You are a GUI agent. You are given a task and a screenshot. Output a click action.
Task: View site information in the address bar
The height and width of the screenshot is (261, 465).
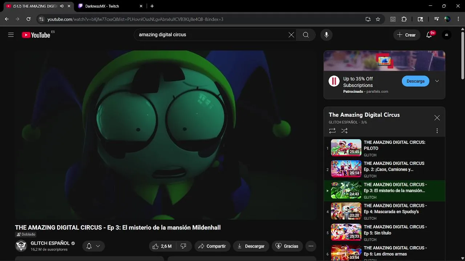point(41,19)
